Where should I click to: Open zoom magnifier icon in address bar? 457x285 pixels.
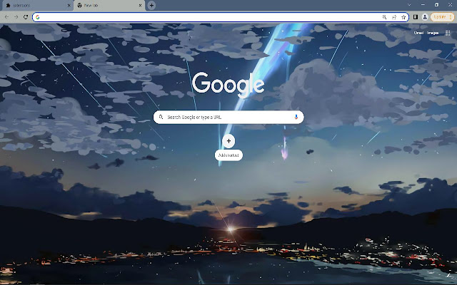tap(384, 17)
